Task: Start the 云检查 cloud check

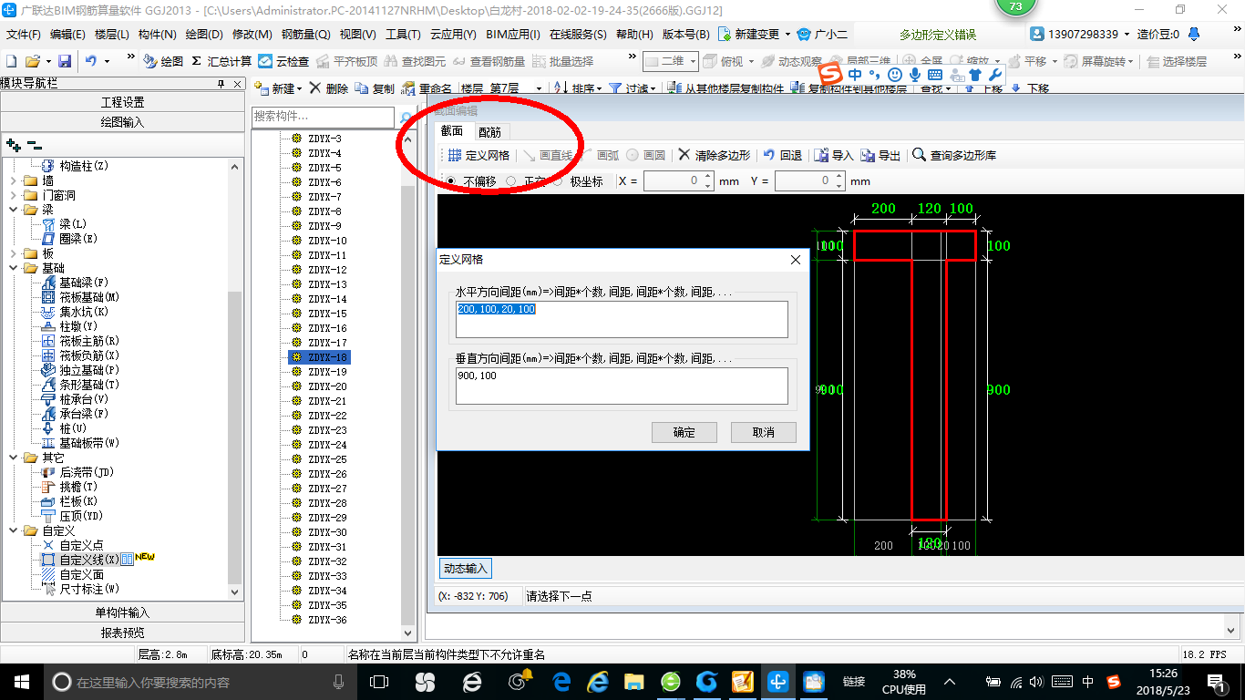Action: [x=283, y=61]
